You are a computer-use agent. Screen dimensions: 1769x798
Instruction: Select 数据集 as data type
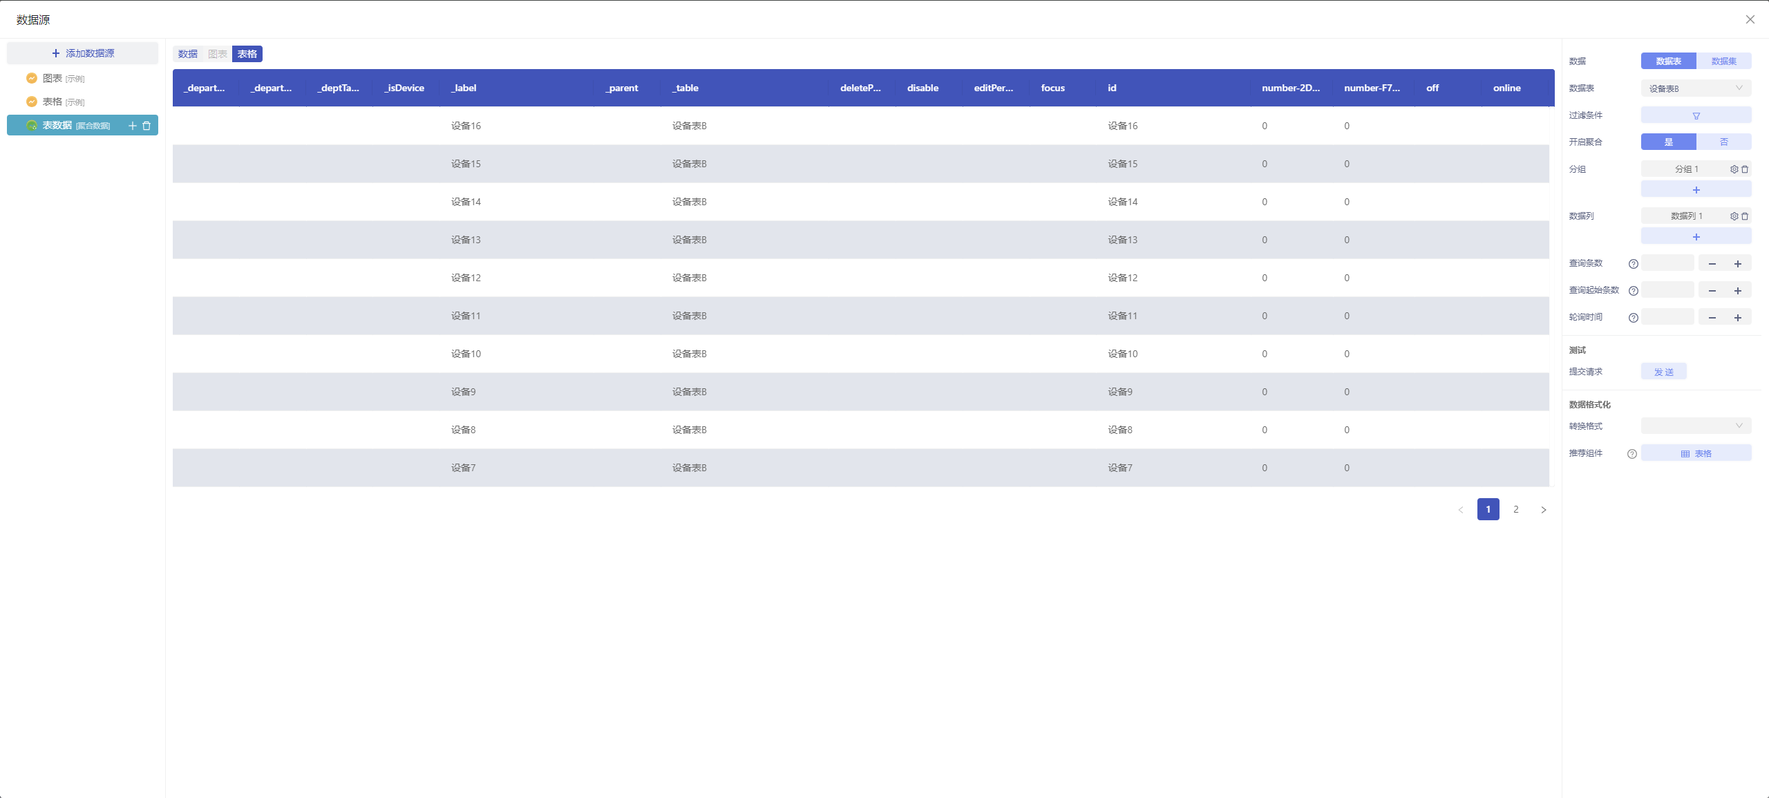[1724, 61]
